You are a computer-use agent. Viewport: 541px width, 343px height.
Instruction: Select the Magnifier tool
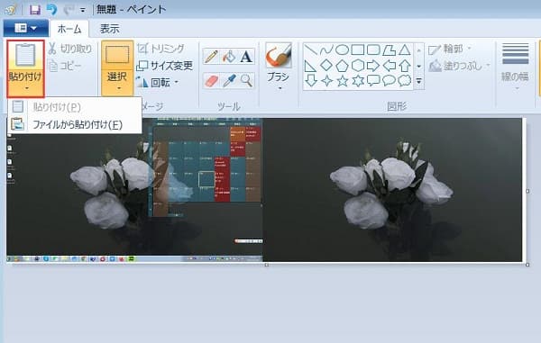click(x=246, y=81)
